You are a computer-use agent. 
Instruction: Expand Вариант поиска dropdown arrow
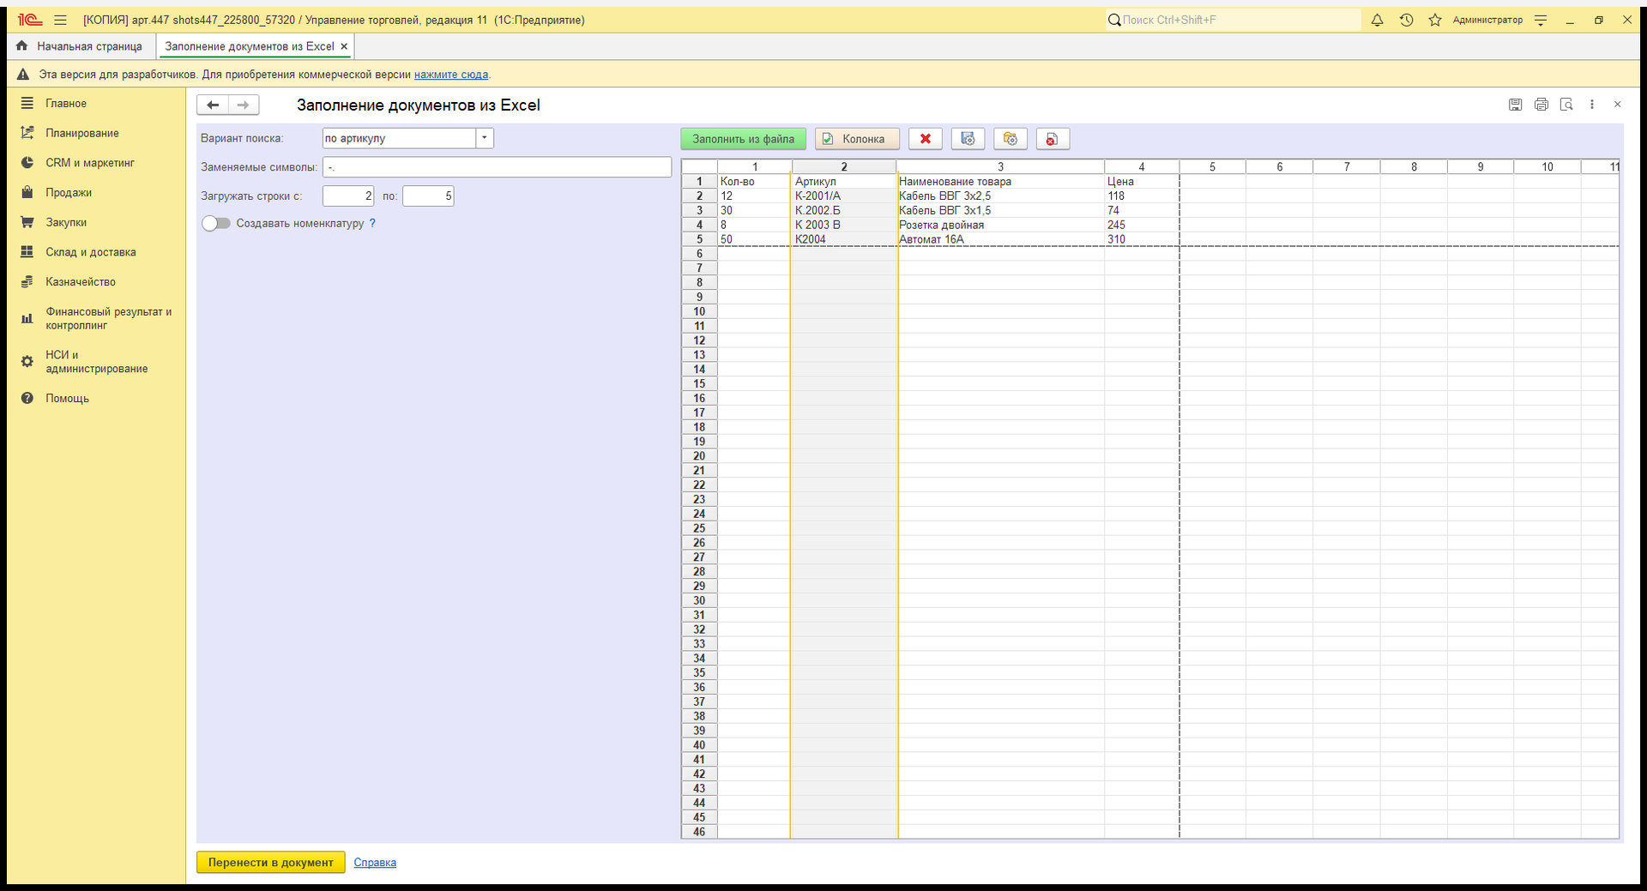tap(485, 138)
